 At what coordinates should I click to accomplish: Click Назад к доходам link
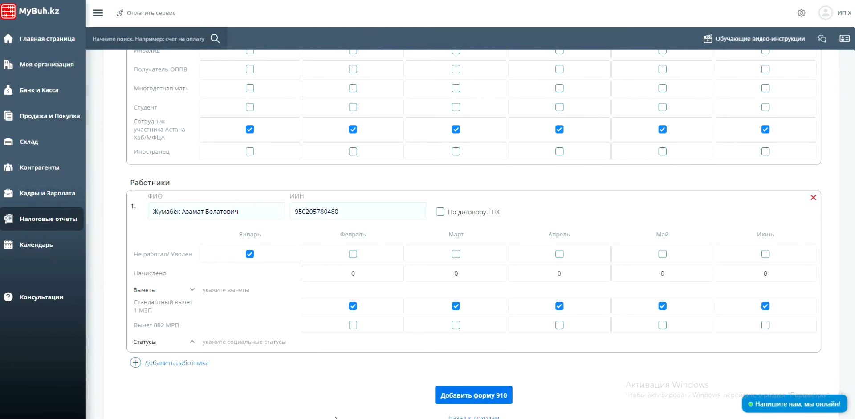click(474, 417)
